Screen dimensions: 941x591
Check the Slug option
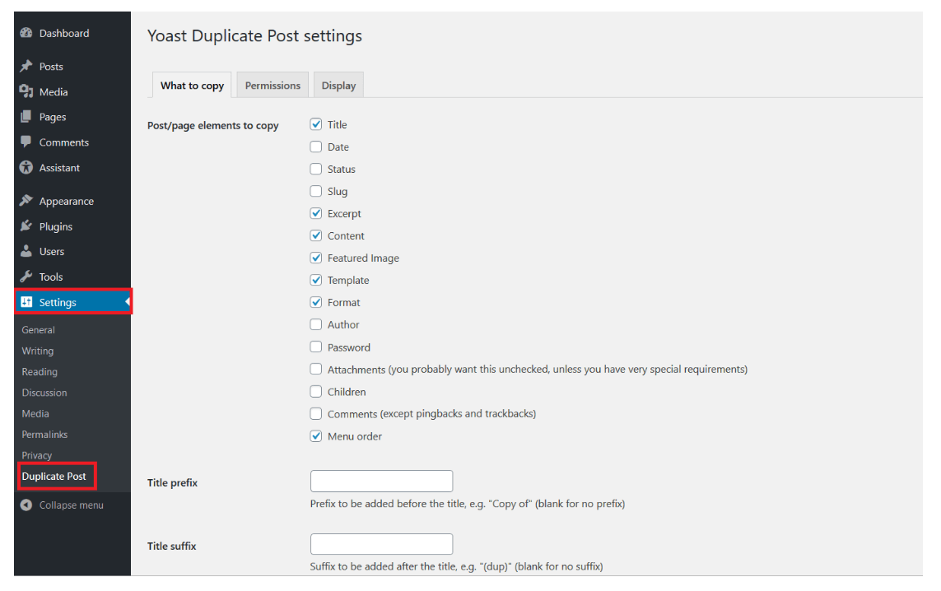[x=315, y=191]
